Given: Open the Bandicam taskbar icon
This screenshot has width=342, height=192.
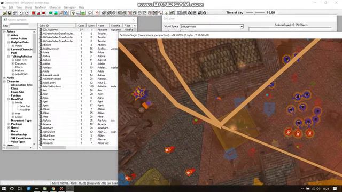Looking at the screenshot, I should 61,188.
